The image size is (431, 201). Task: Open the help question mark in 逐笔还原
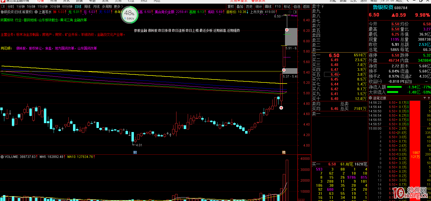tap(429, 98)
